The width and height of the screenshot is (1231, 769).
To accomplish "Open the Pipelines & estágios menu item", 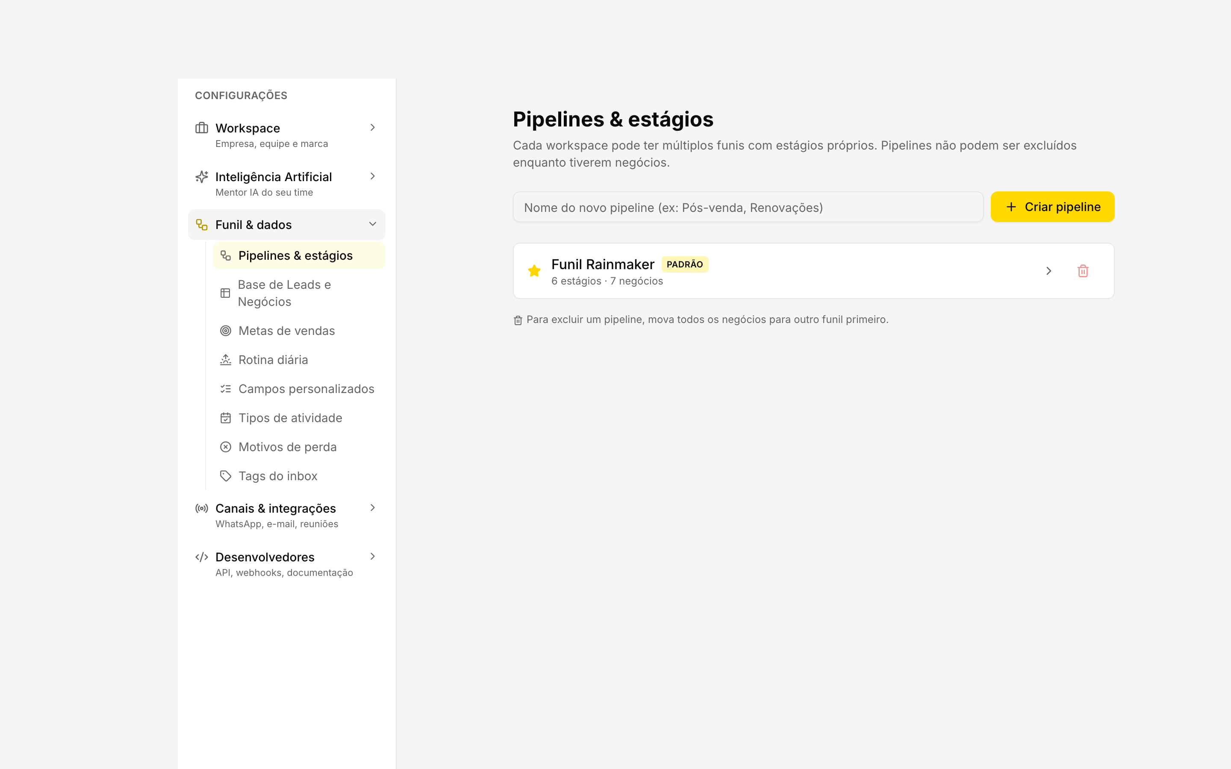I will click(x=299, y=255).
